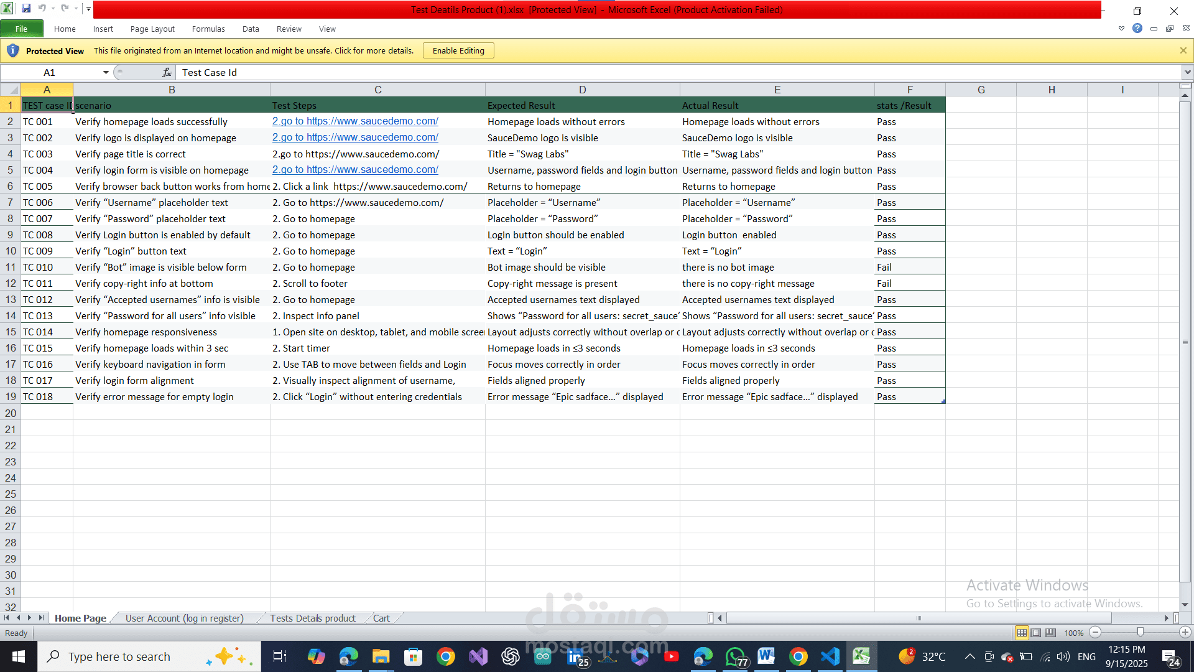Screen dimensions: 1194x672
Task: Click the taskbar search box
Action: click(149, 656)
